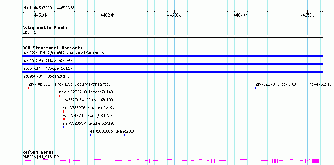
Task: Select the blue bar under nsv4050814
Action: coord(173,56)
